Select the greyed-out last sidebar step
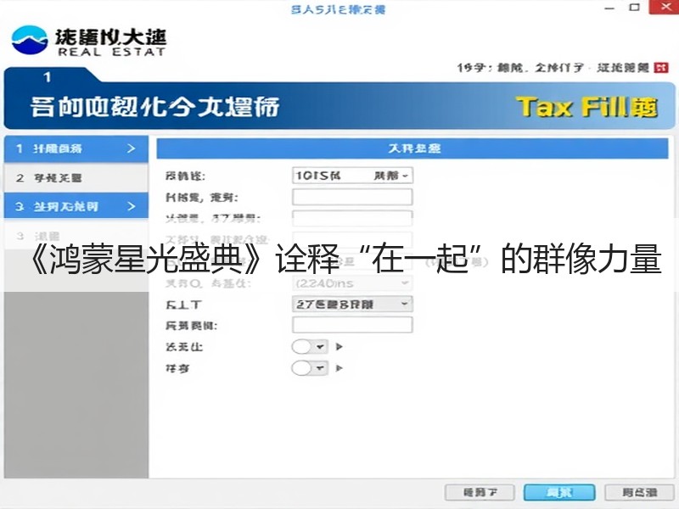The width and height of the screenshot is (679, 509). [76, 236]
